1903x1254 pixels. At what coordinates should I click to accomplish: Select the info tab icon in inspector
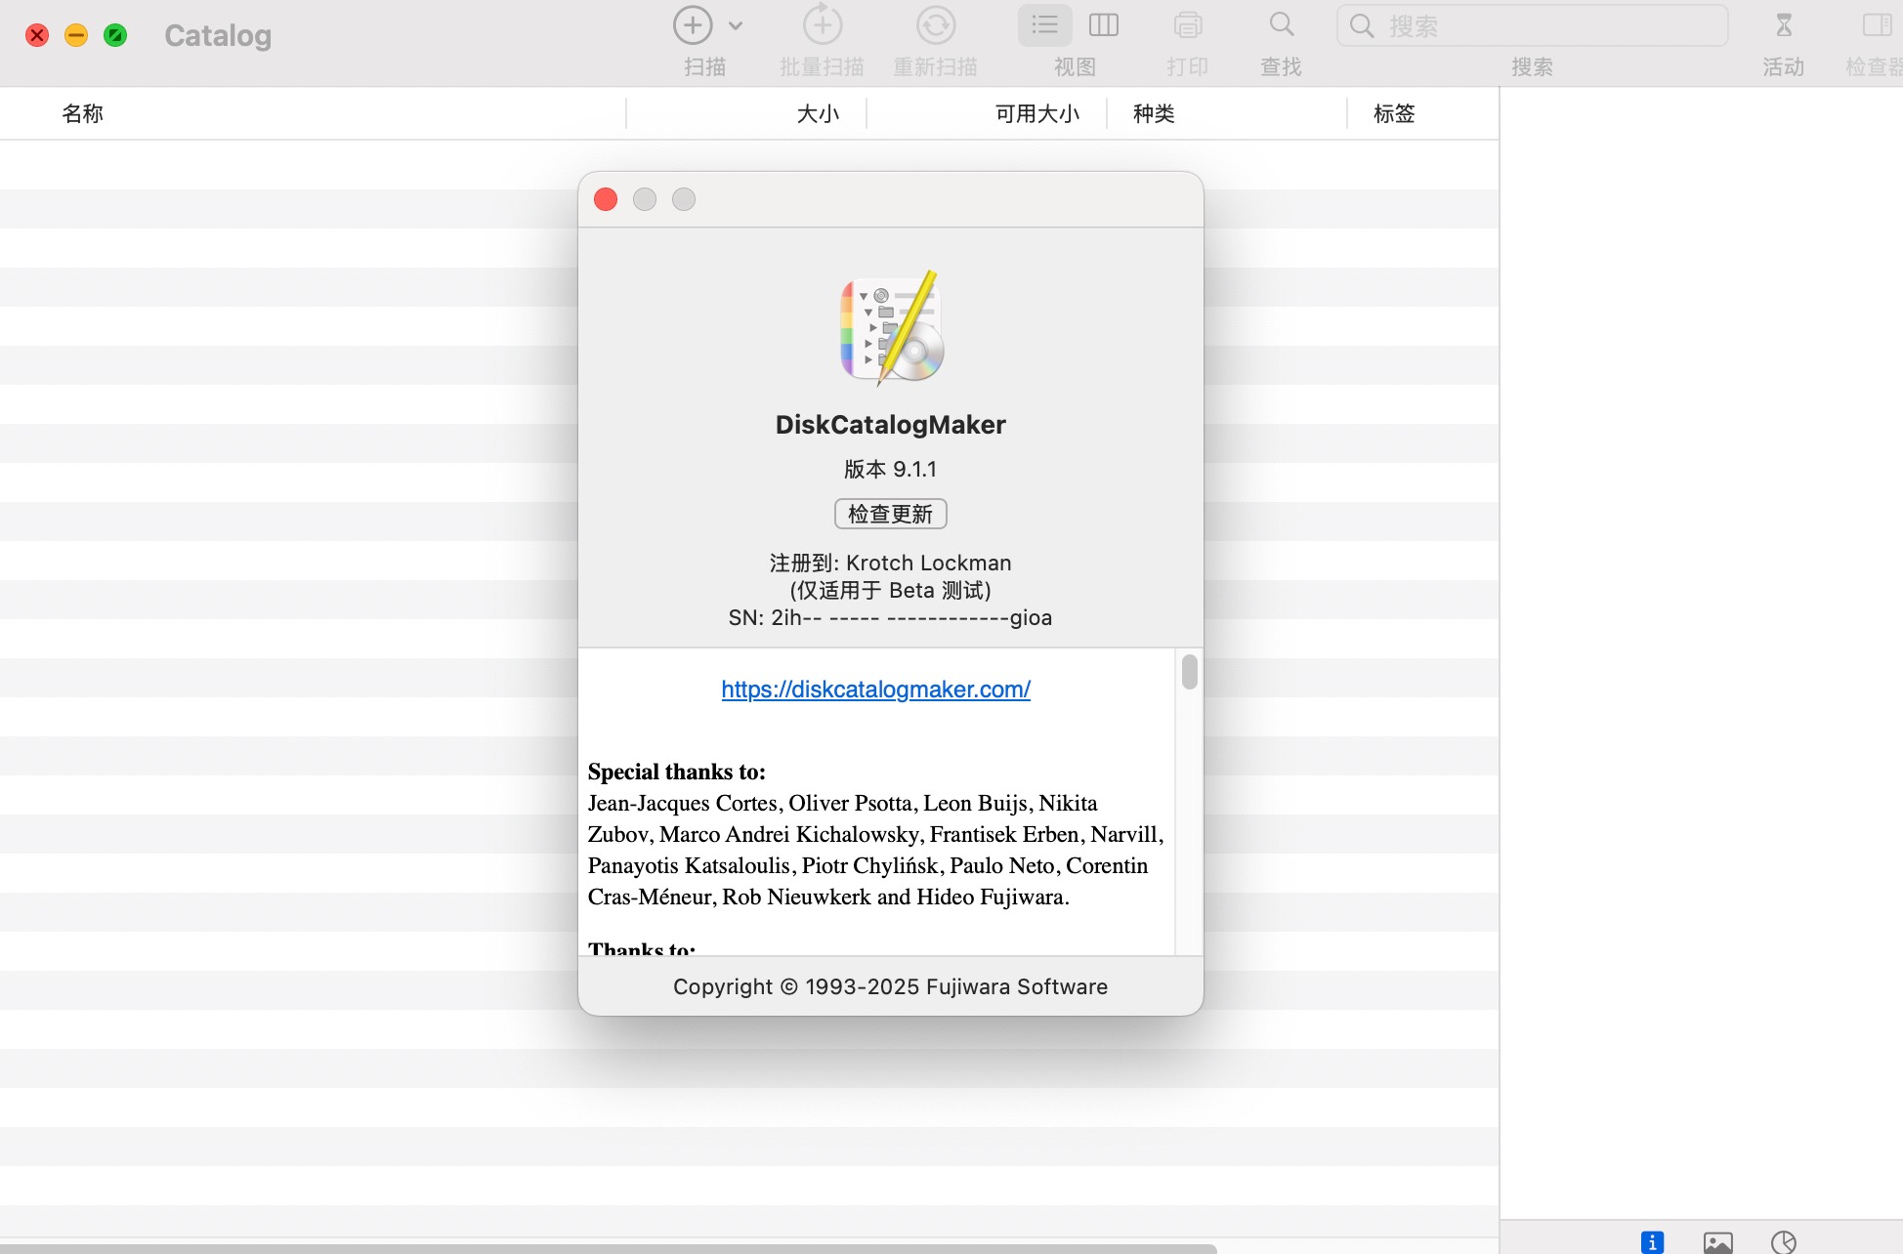pos(1652,1242)
